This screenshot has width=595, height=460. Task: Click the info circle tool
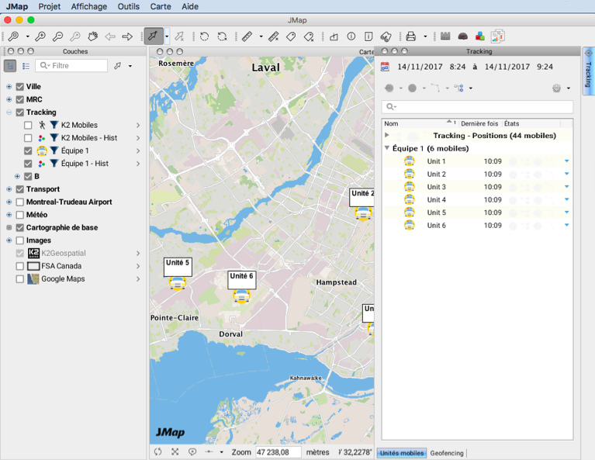click(351, 36)
